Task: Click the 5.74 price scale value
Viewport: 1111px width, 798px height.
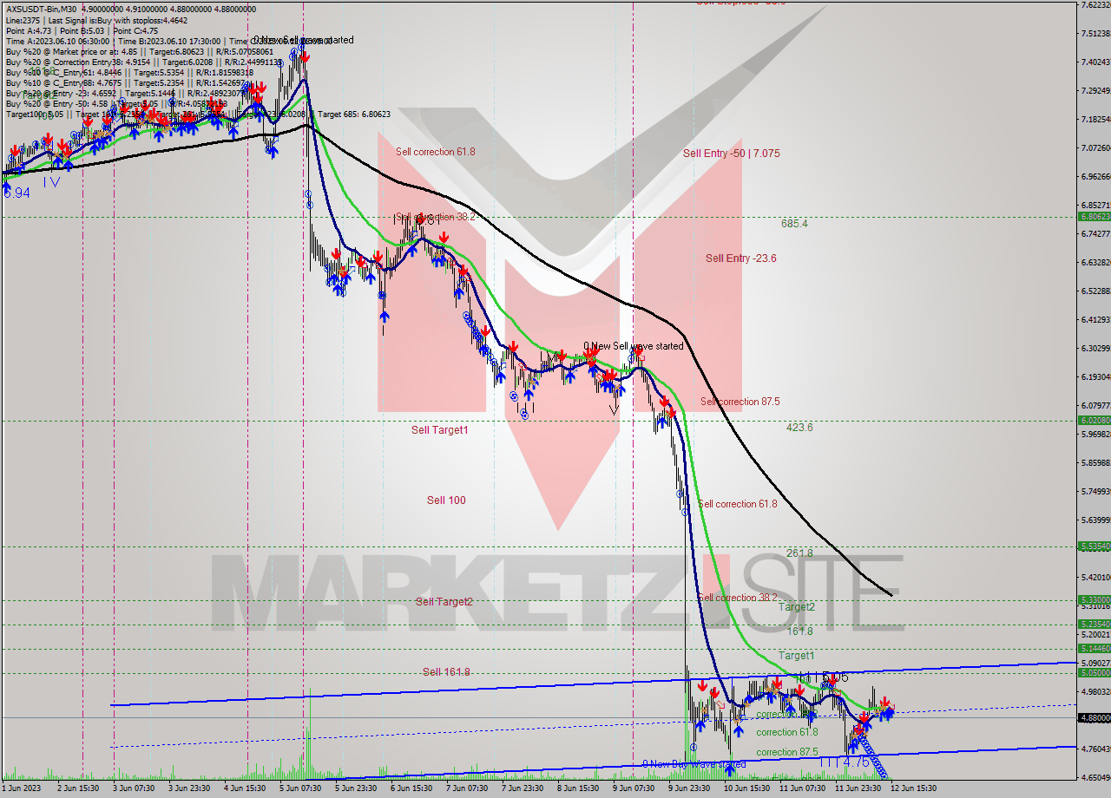Action: pos(1096,491)
